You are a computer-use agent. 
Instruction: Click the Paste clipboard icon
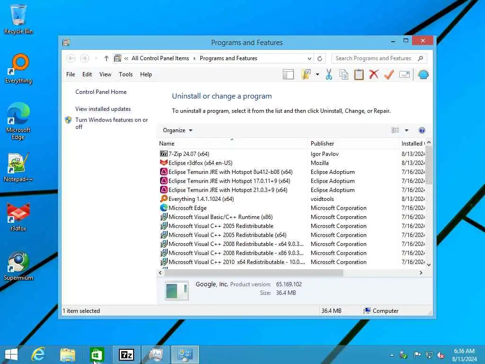pos(359,74)
